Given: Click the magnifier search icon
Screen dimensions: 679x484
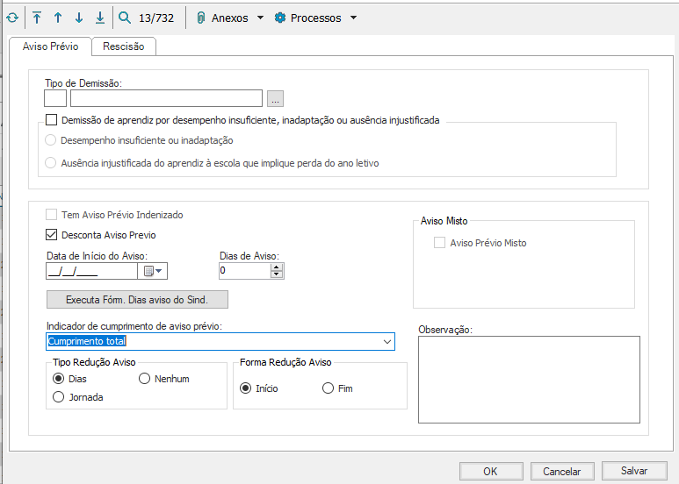Looking at the screenshot, I should pos(125,18).
